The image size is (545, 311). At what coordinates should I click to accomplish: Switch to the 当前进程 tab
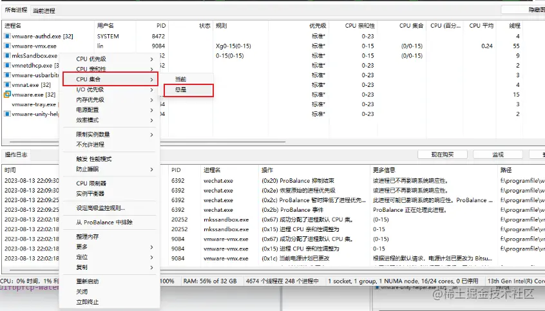pos(44,11)
